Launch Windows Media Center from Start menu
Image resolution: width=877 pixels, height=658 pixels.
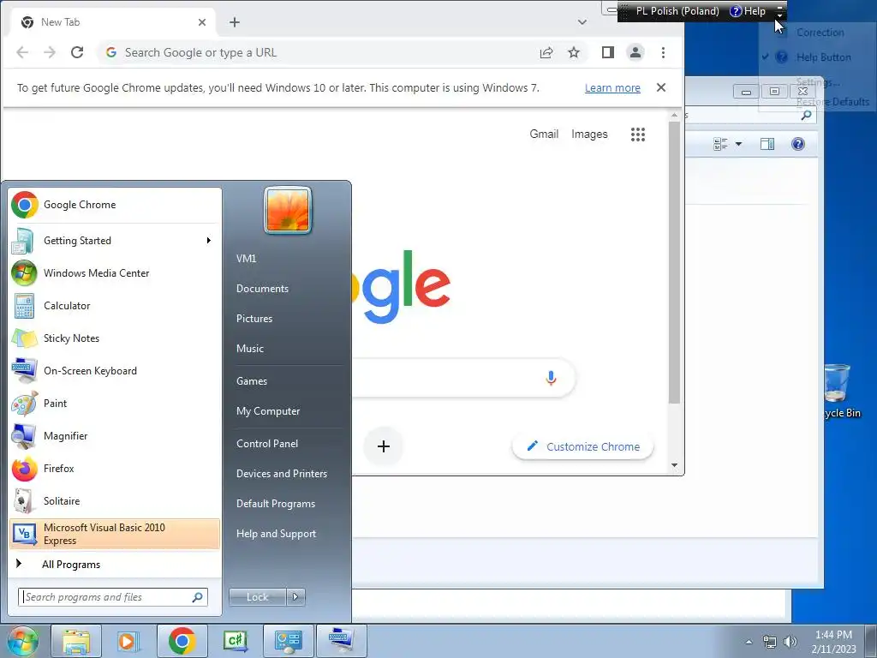pos(115,273)
